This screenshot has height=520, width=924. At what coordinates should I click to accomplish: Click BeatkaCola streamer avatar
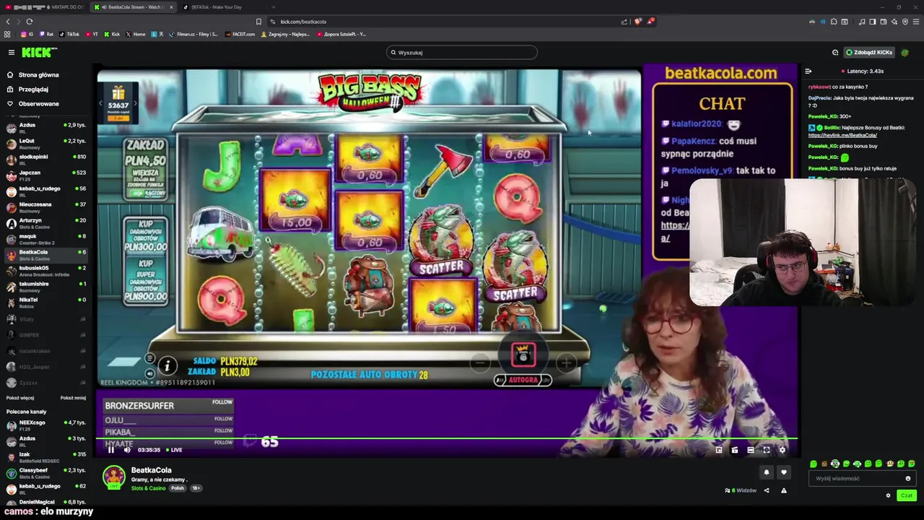[113, 477]
